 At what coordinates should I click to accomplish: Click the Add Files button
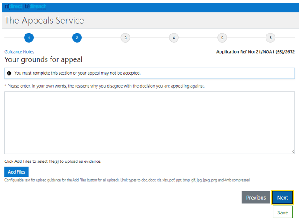pos(17,172)
